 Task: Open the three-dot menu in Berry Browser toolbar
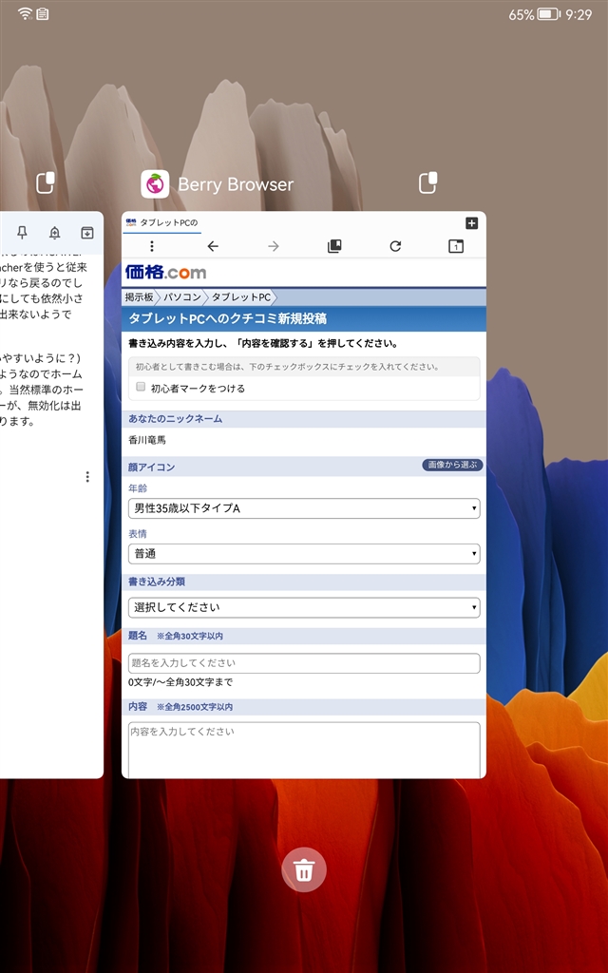click(151, 246)
